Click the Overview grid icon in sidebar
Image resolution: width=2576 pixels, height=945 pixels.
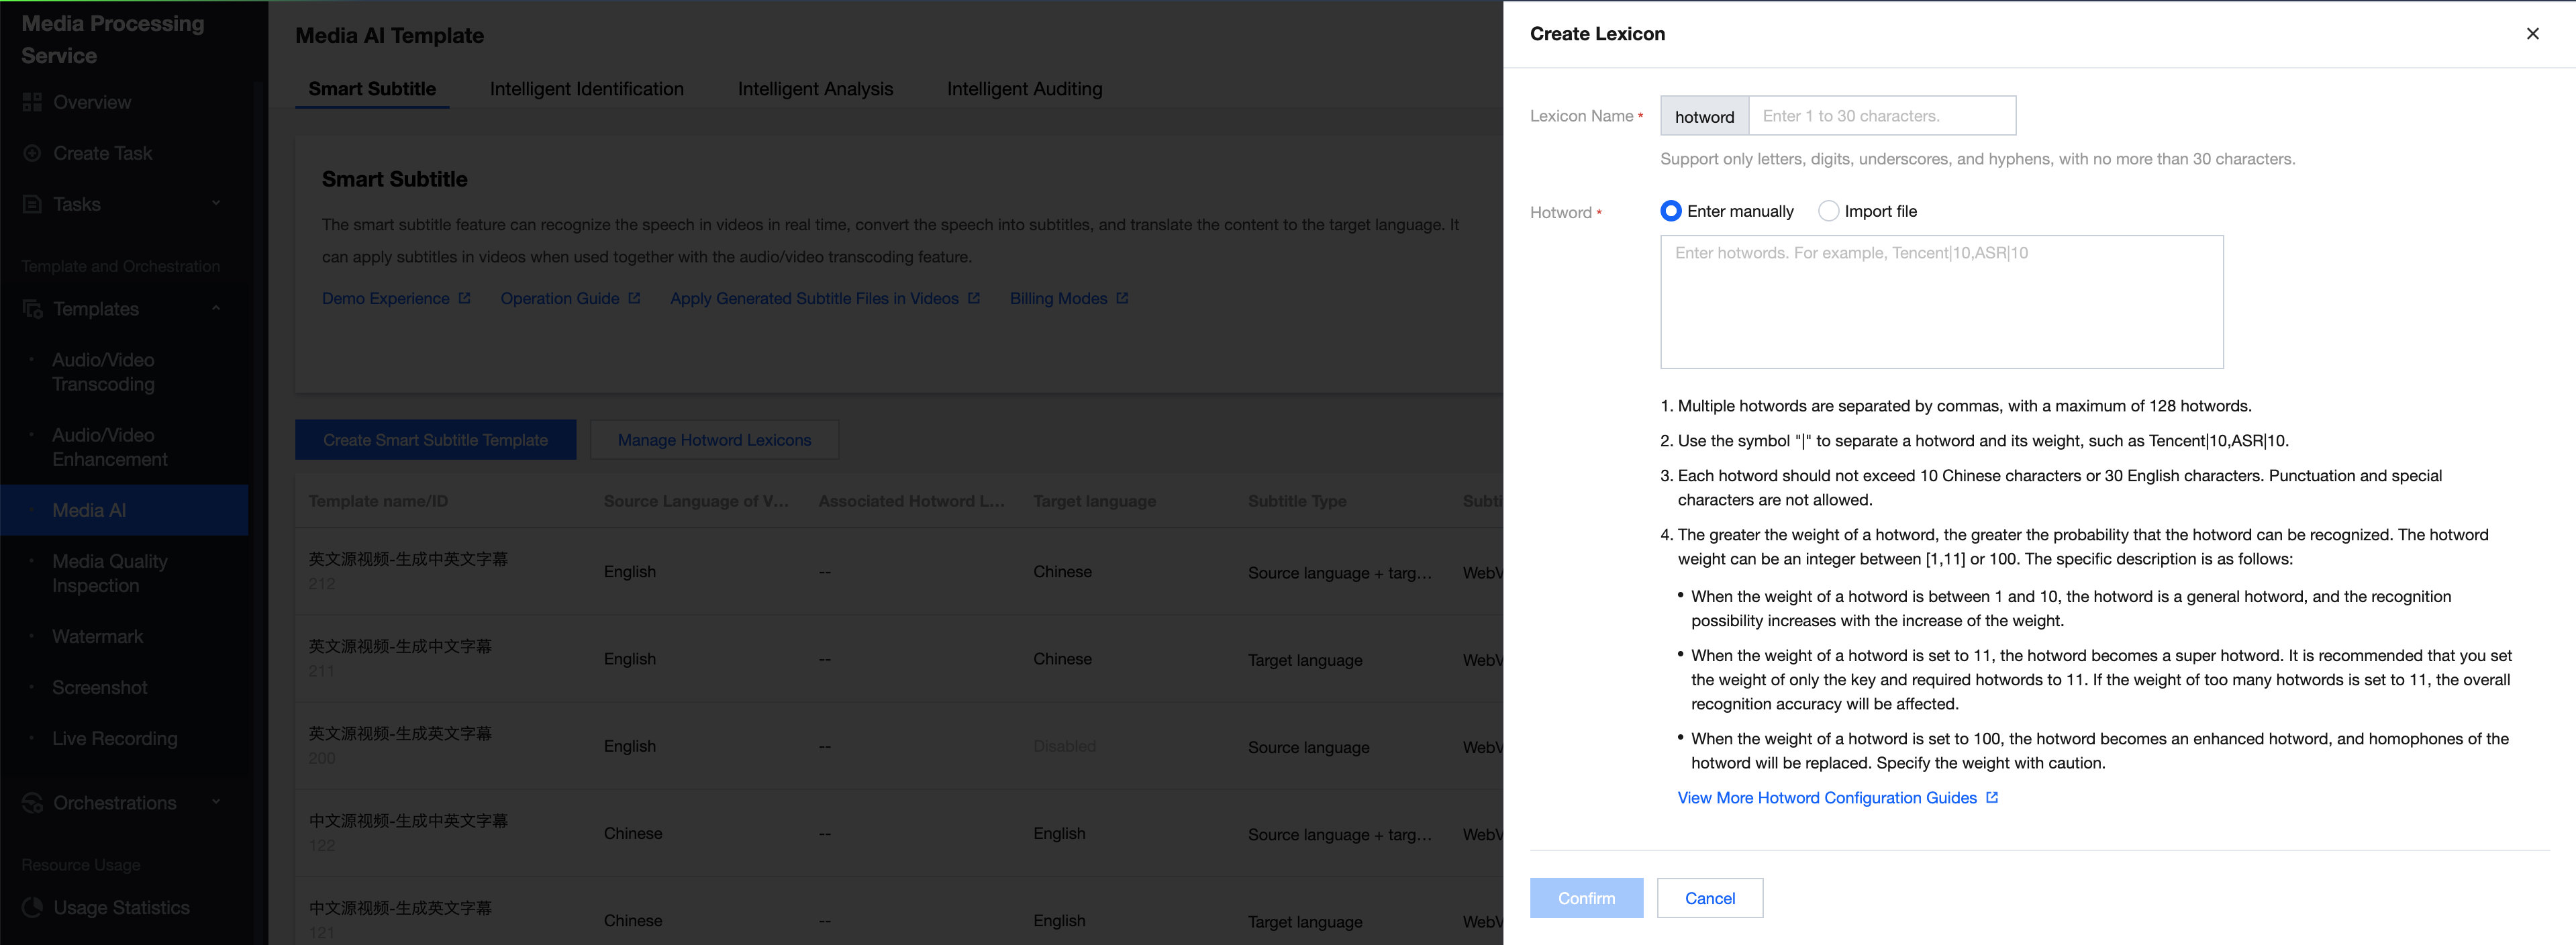pos(32,102)
